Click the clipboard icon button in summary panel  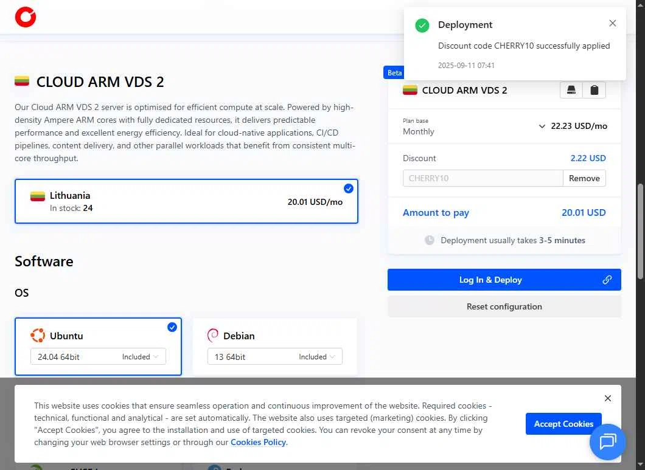[594, 90]
